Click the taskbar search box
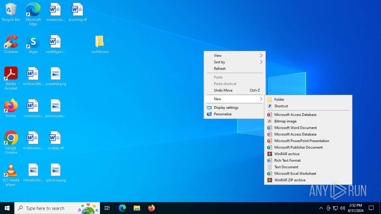This screenshot has height=214, width=381. tap(57, 208)
